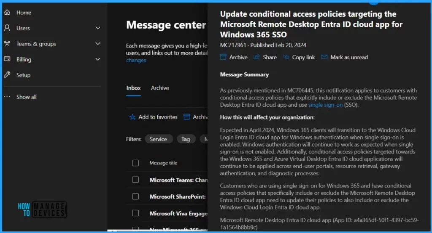
Task: Switch to the Inbox tab
Action: [133, 88]
